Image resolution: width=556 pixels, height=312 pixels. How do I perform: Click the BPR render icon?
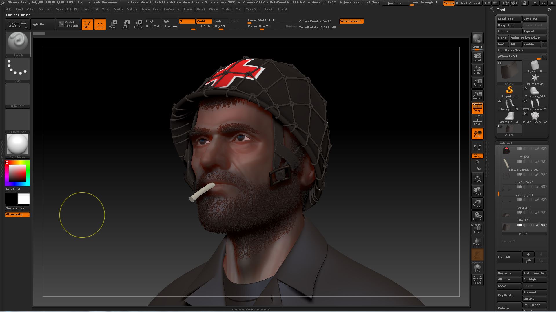[x=477, y=38]
